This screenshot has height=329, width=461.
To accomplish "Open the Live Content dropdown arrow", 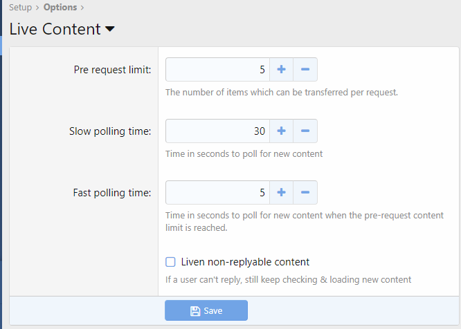I will pyautogui.click(x=110, y=30).
